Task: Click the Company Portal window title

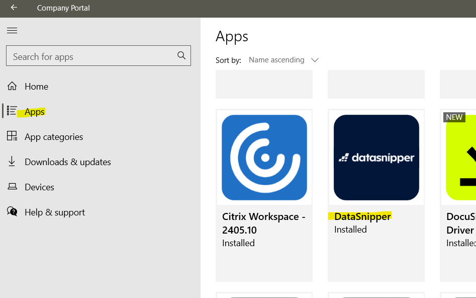Action: click(x=63, y=8)
